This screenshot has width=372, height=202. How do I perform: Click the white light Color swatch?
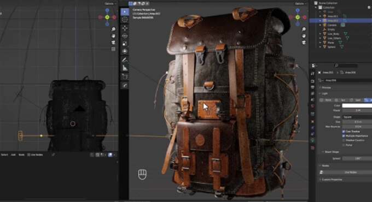pyautogui.click(x=357, y=105)
